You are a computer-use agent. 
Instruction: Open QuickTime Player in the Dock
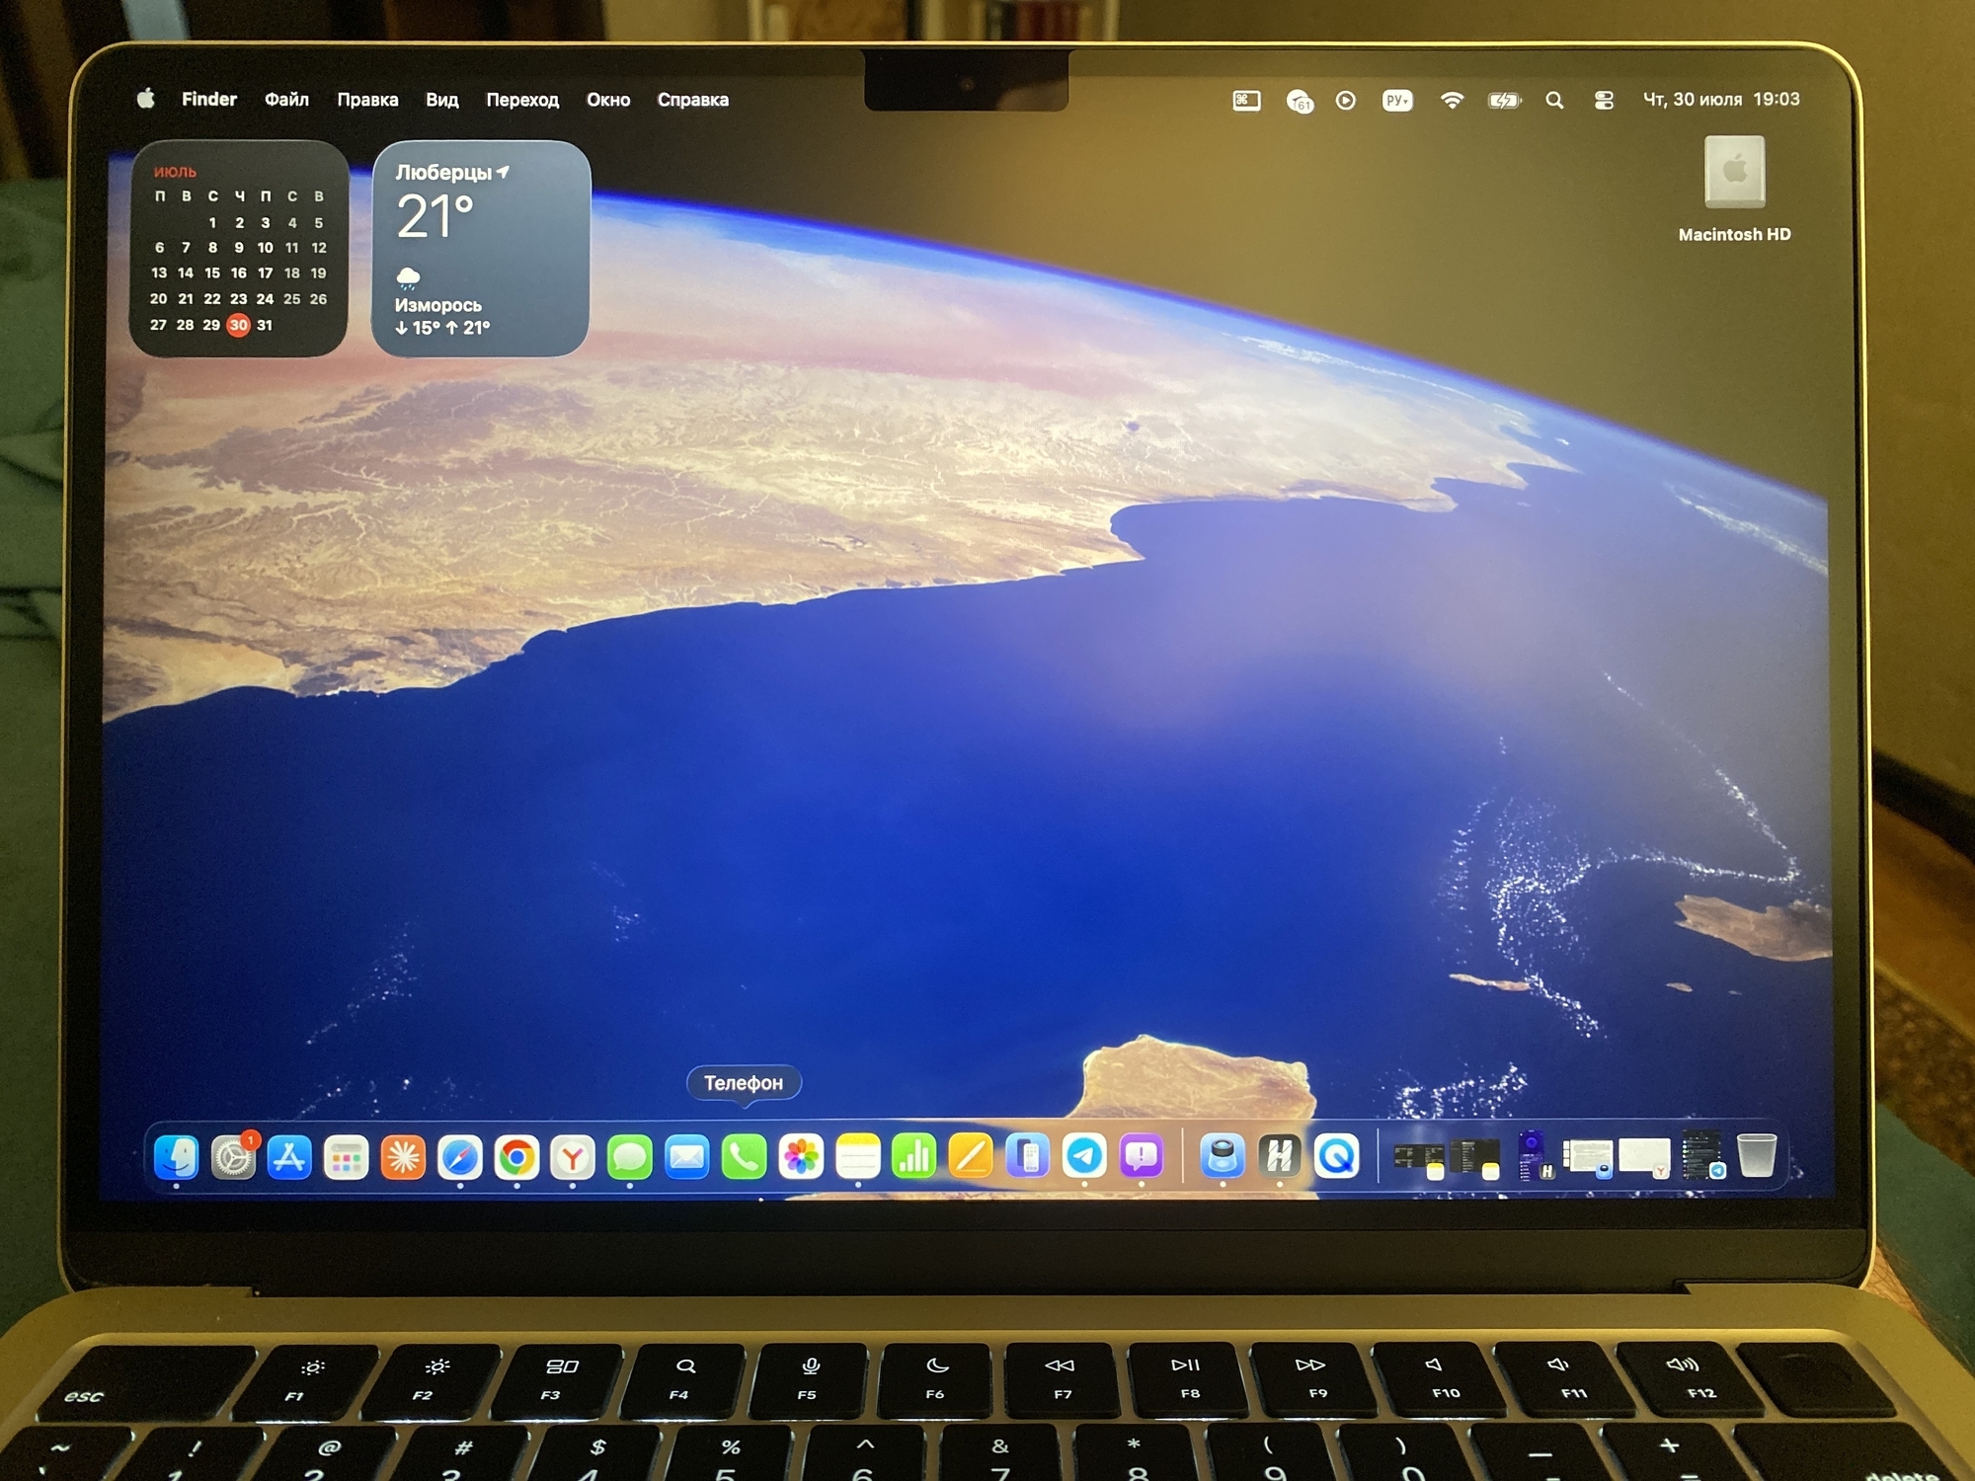pos(1337,1156)
